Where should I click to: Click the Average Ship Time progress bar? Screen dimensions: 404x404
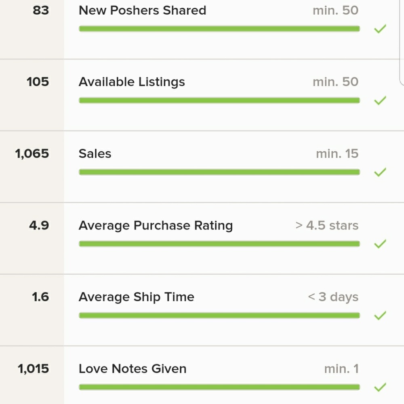pos(219,316)
